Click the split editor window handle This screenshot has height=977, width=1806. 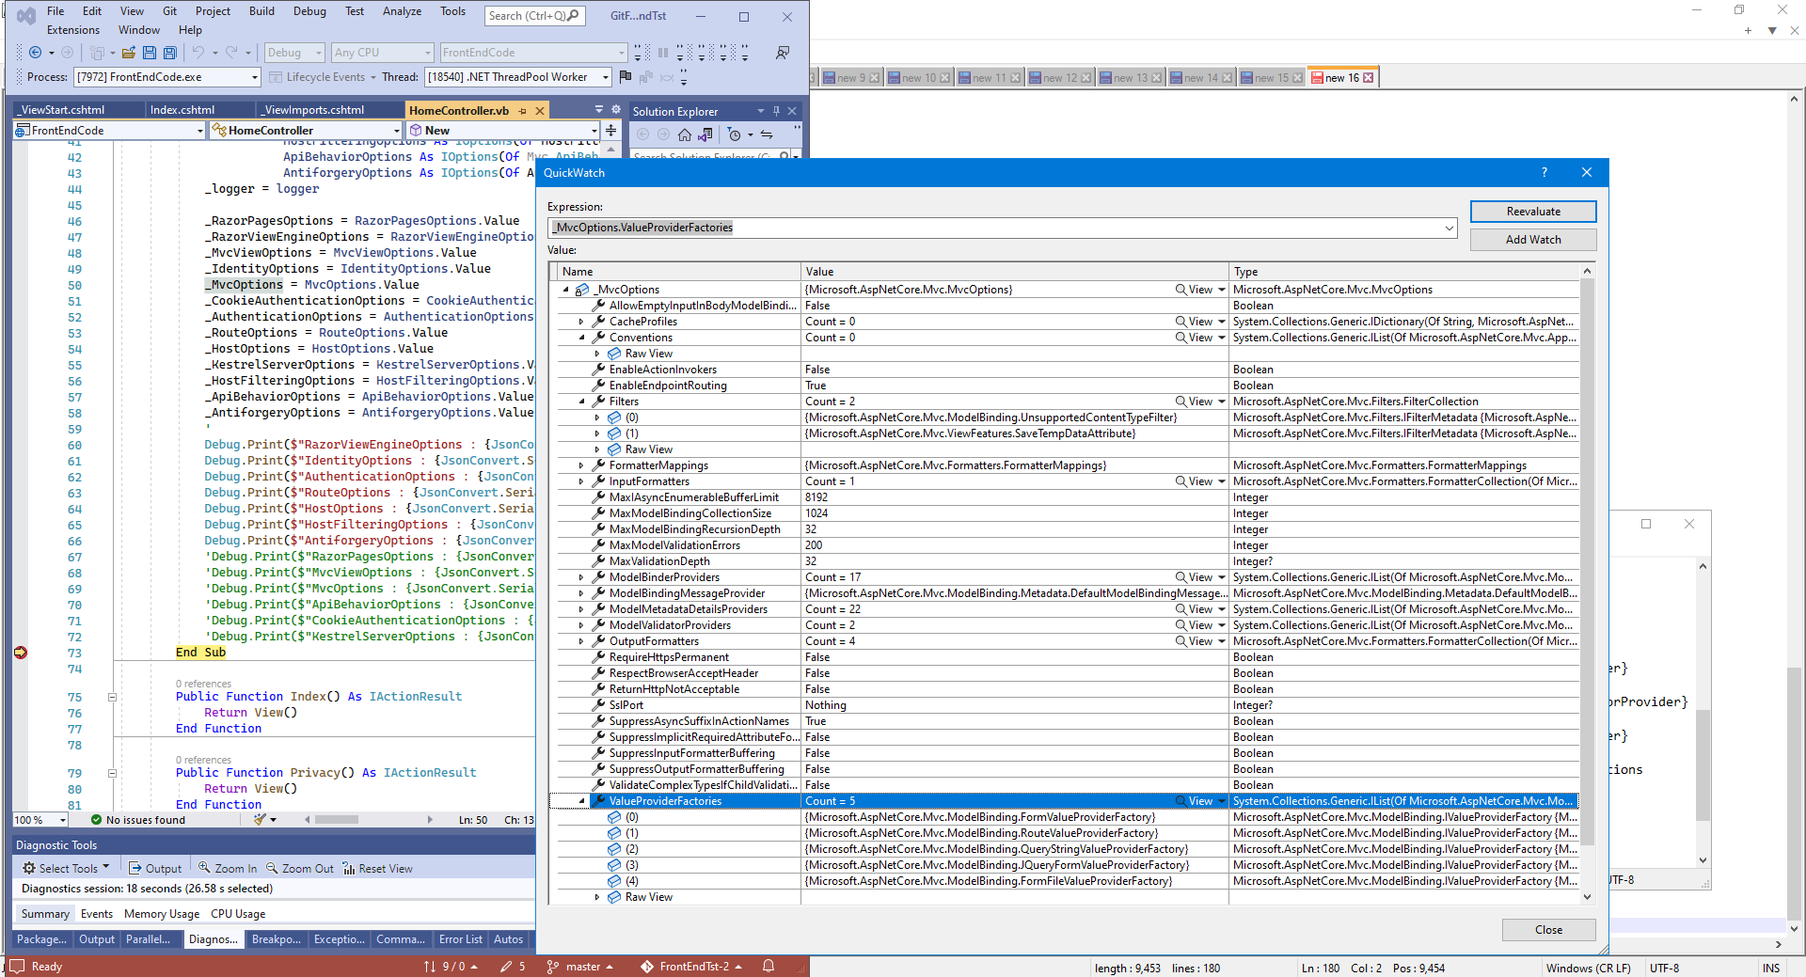611,131
